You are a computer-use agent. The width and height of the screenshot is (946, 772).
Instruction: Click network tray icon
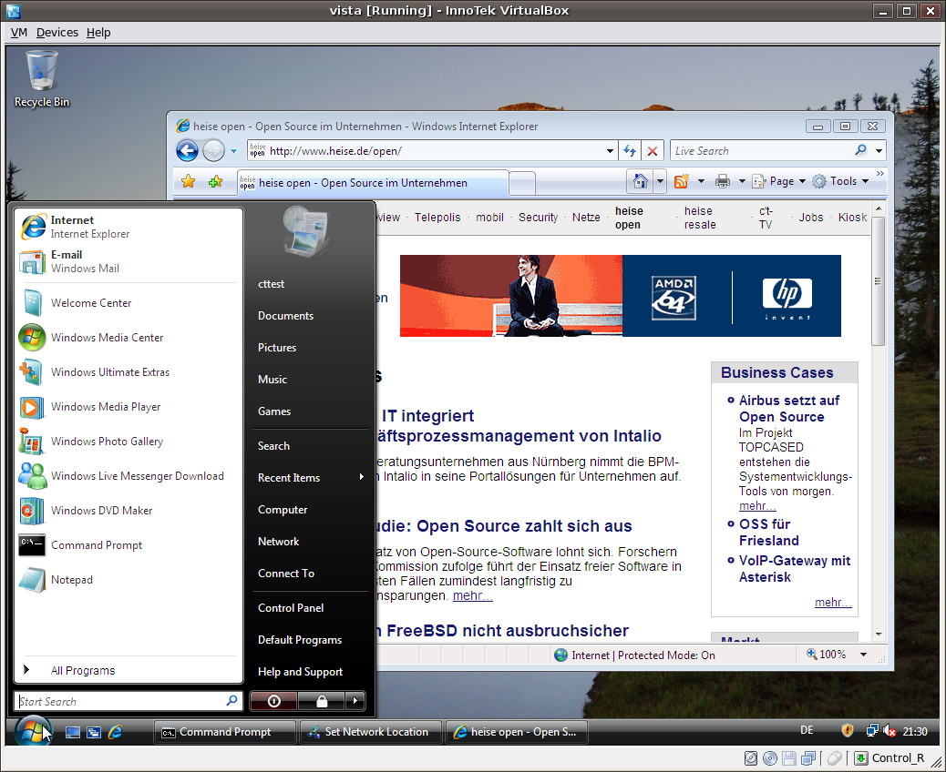tap(872, 731)
